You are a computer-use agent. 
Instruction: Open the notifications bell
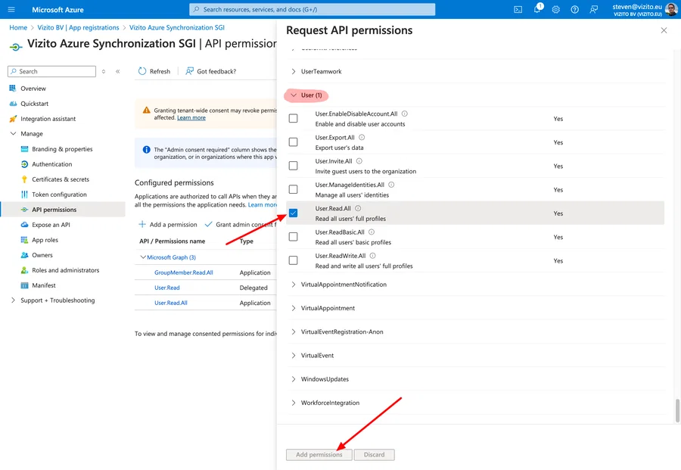click(537, 9)
